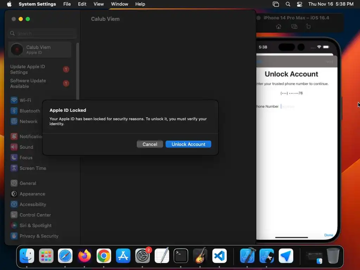Open the System Settings app menu

pyautogui.click(x=37, y=4)
